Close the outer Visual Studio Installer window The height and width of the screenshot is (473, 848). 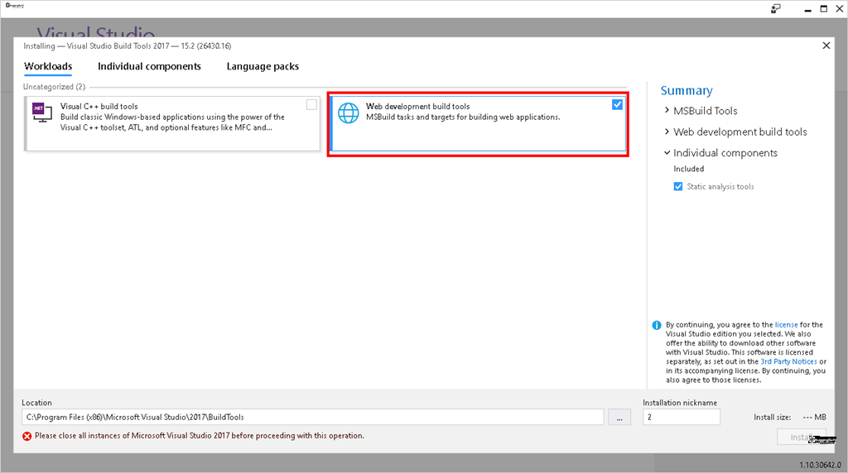(x=840, y=8)
